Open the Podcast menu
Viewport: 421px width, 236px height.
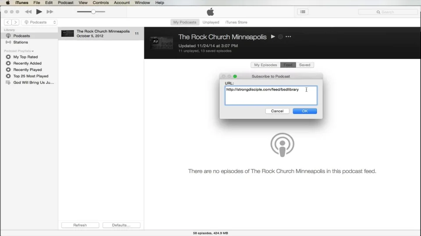(65, 3)
